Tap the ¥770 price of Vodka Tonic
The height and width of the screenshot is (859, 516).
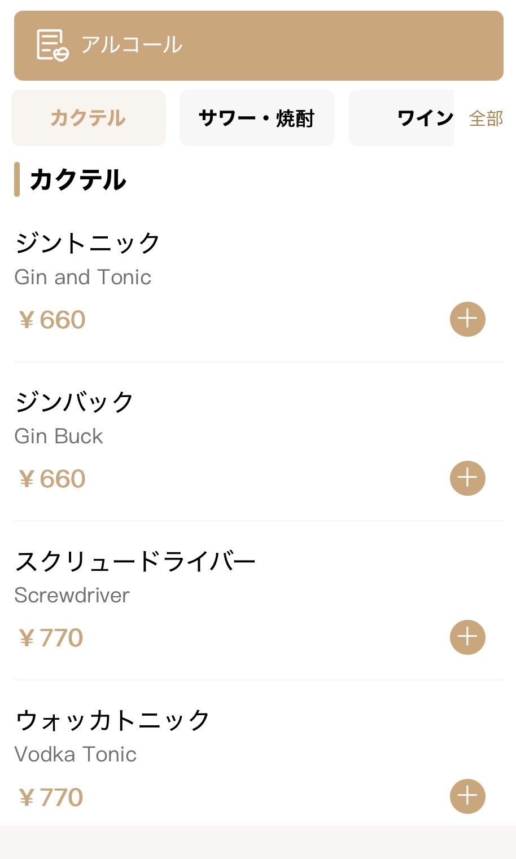point(51,797)
